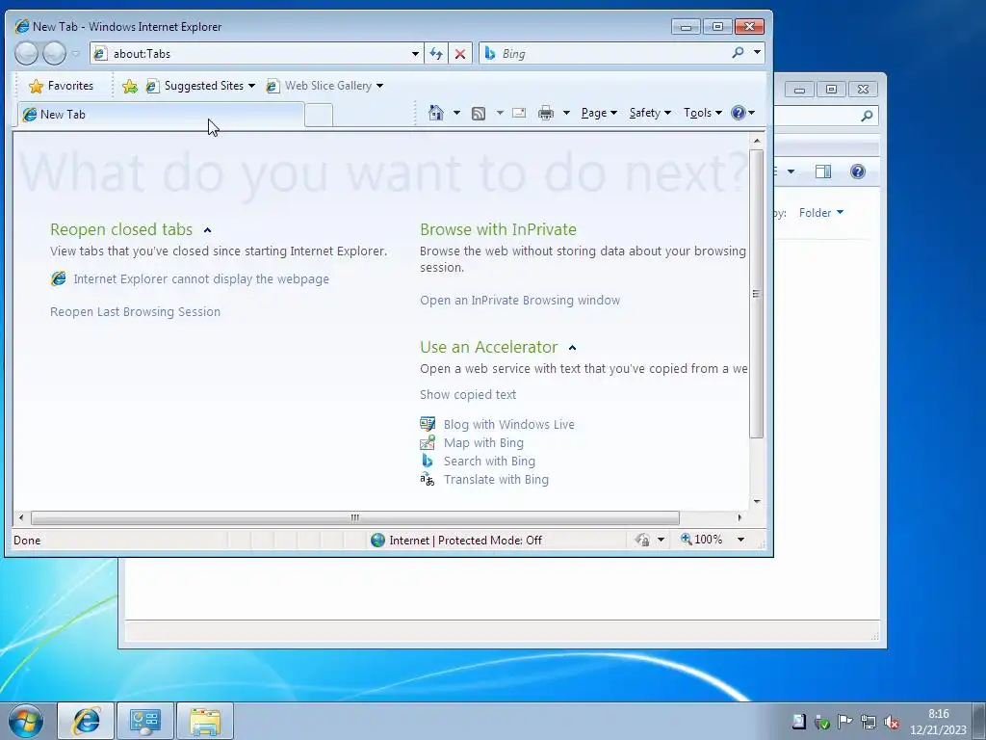Click the Read Mail envelope icon
The width and height of the screenshot is (986, 740).
[x=519, y=114]
